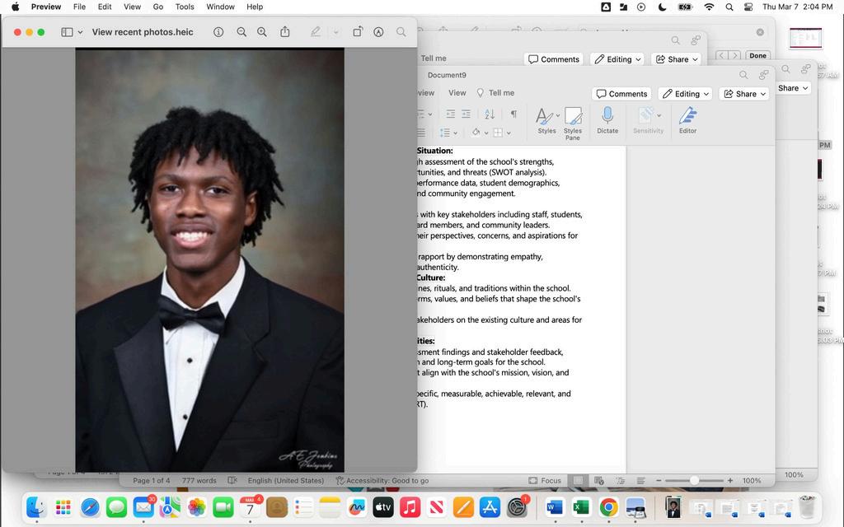Open the Editing mode dropdown in Document9

point(686,94)
